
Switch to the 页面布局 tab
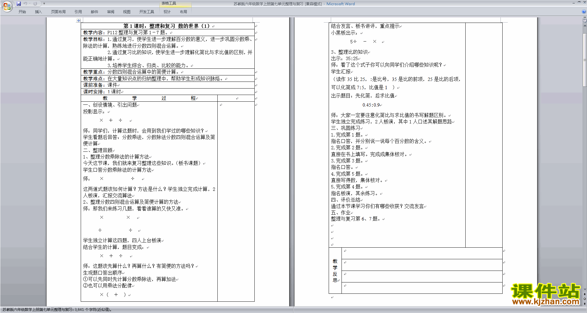58,12
